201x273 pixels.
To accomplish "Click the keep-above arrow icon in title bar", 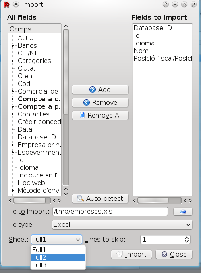I will pos(16,4).
